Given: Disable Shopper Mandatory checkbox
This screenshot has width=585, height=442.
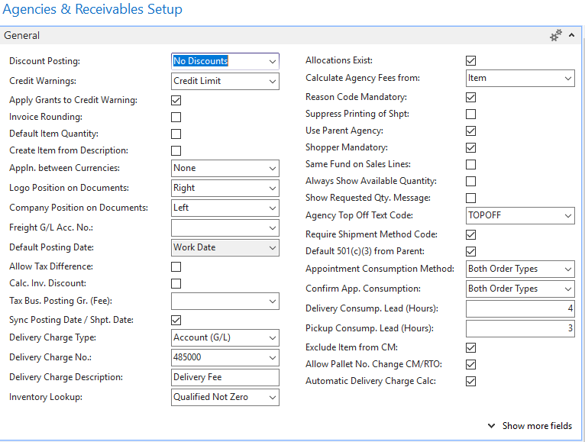Looking at the screenshot, I should (x=471, y=148).
